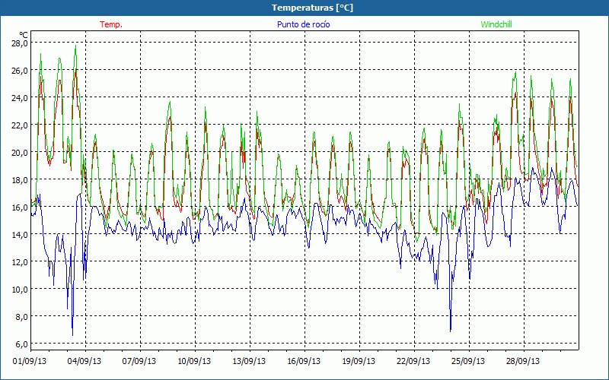Viewport: 609px width, 380px height.
Task: Click the 22/09/13 date label
Action: click(x=414, y=362)
